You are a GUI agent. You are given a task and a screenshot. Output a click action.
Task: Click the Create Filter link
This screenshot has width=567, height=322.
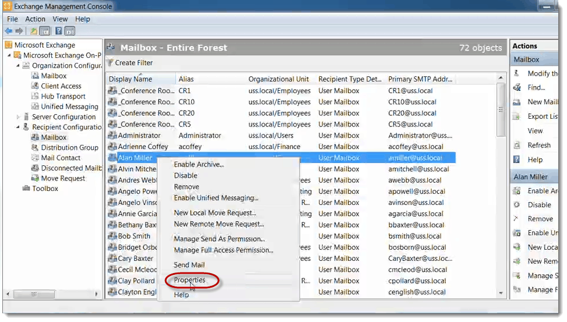(x=134, y=62)
